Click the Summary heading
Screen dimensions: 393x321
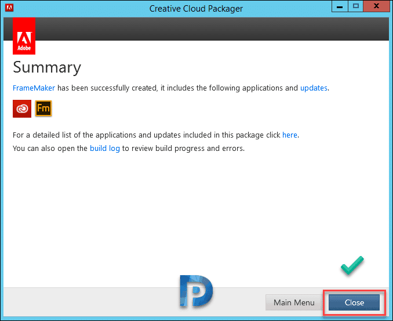coord(47,68)
